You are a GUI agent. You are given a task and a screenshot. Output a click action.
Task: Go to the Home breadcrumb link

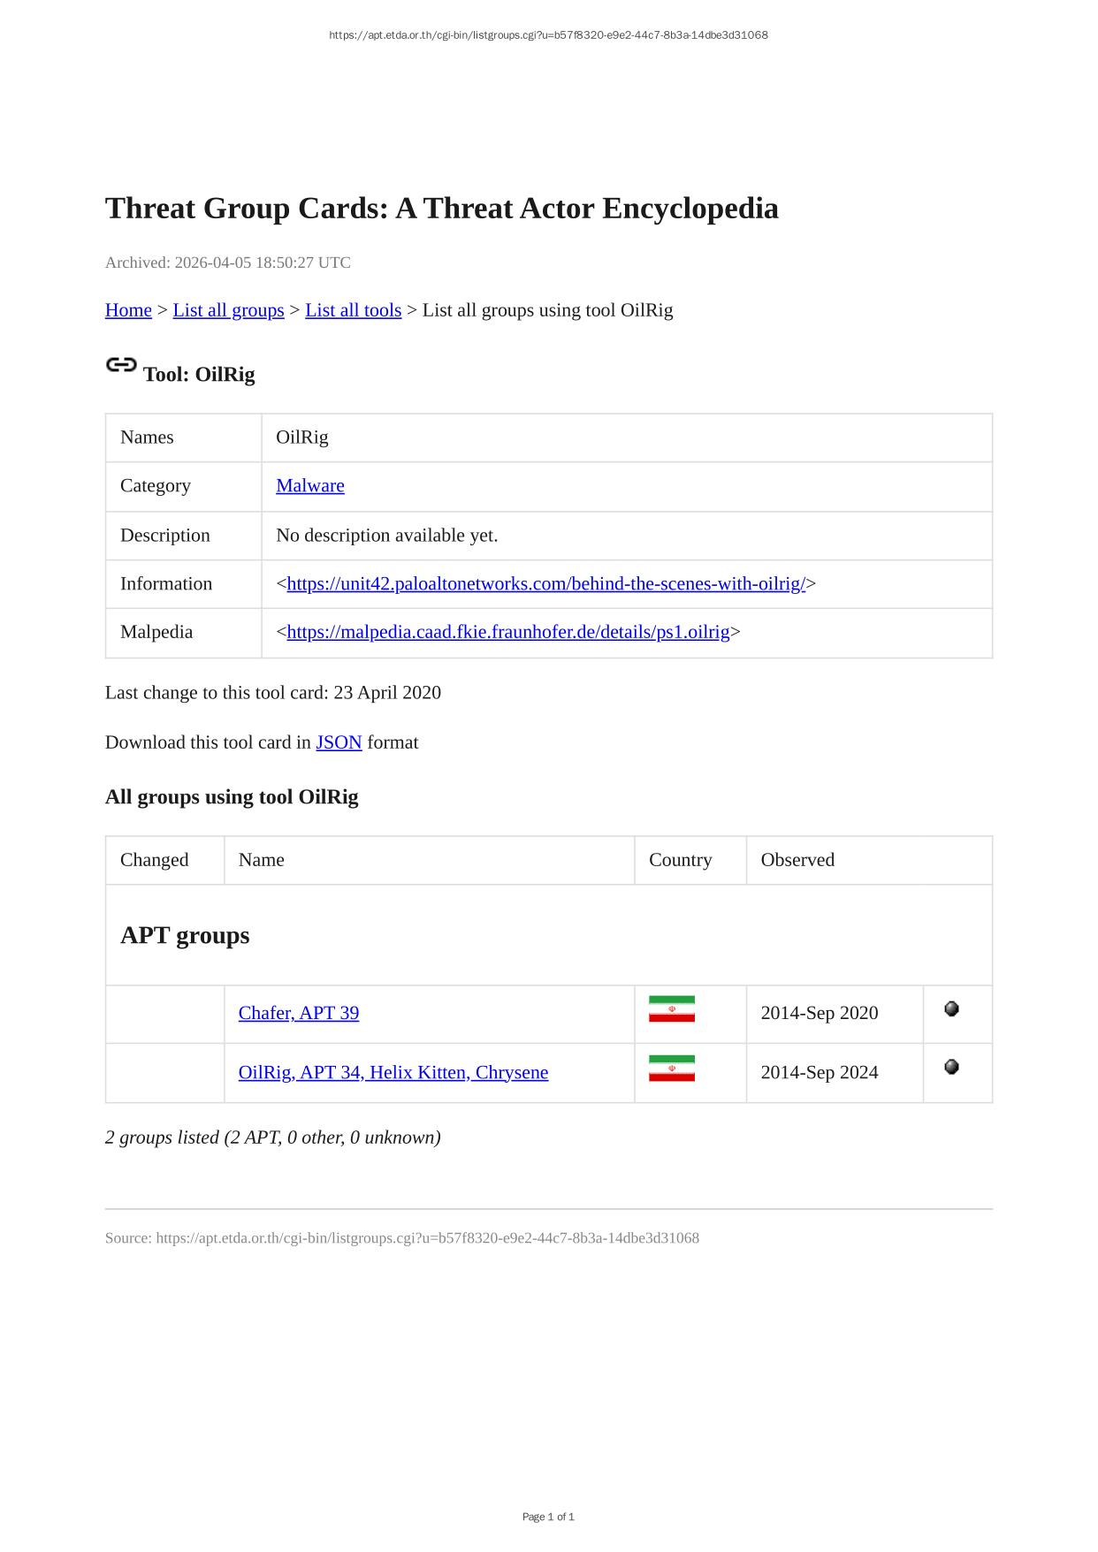(x=128, y=310)
